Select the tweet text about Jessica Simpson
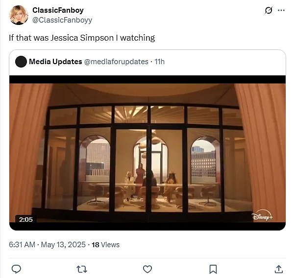Screen dimensions: 294x278 [82, 38]
